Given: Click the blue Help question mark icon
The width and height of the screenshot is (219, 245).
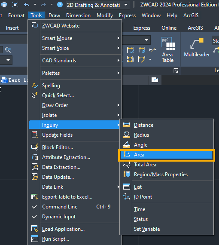Looking at the screenshot, I should [60, 5].
